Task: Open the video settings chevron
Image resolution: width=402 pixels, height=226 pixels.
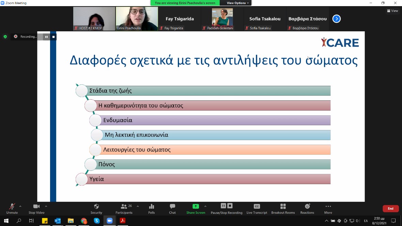Action: click(46, 206)
